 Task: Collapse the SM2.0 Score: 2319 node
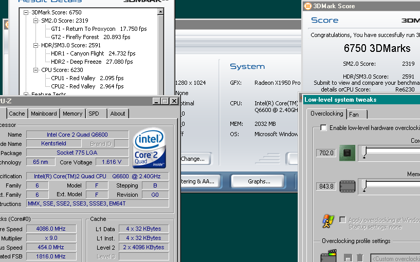[x=35, y=21]
